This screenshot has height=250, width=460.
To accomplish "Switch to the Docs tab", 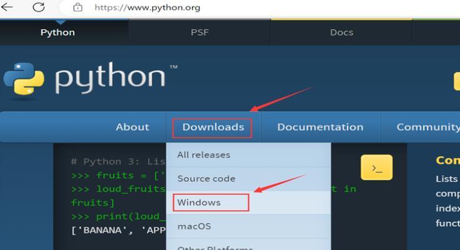I will 341,32.
